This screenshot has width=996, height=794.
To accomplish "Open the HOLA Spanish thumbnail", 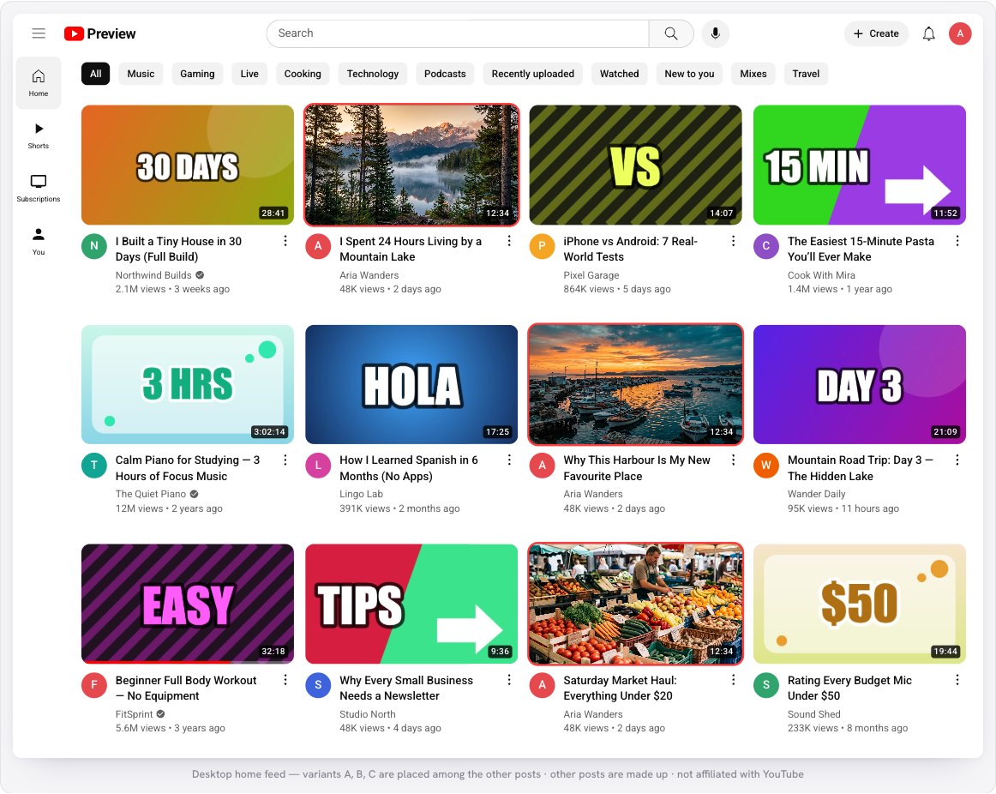I will (411, 384).
